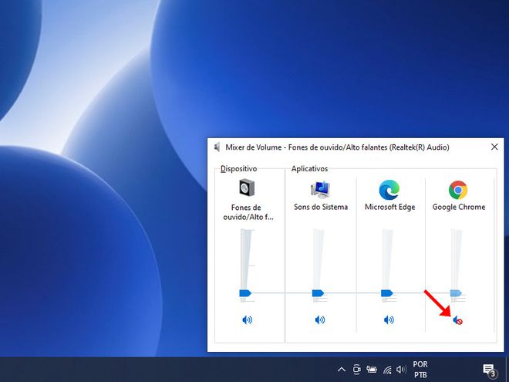Click the Sons do Sistema slider thumb
This screenshot has height=382, width=509.
[318, 293]
